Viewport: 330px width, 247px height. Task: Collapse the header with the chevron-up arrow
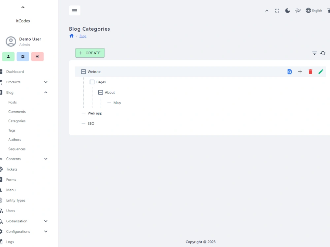tap(267, 10)
